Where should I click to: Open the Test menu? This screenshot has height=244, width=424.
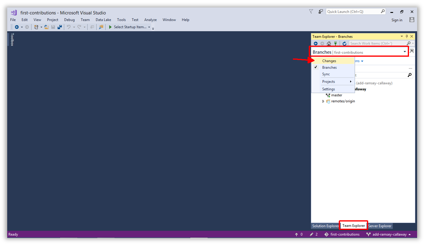pos(135,20)
